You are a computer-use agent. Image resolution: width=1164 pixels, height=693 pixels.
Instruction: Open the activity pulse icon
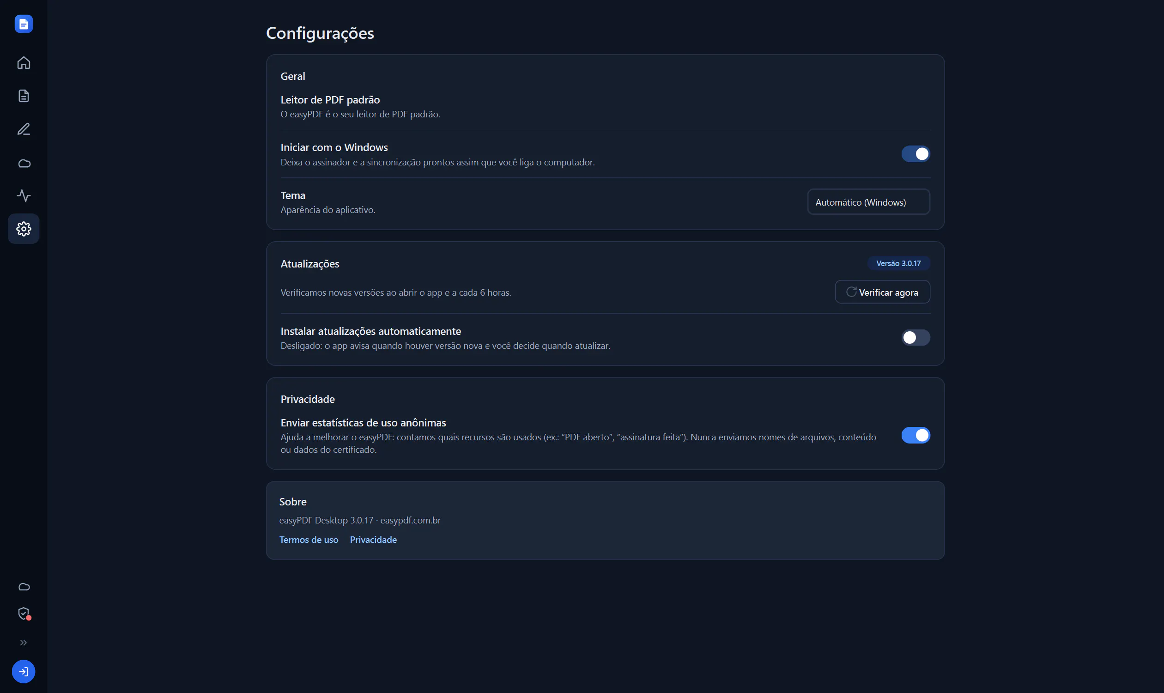coord(24,195)
